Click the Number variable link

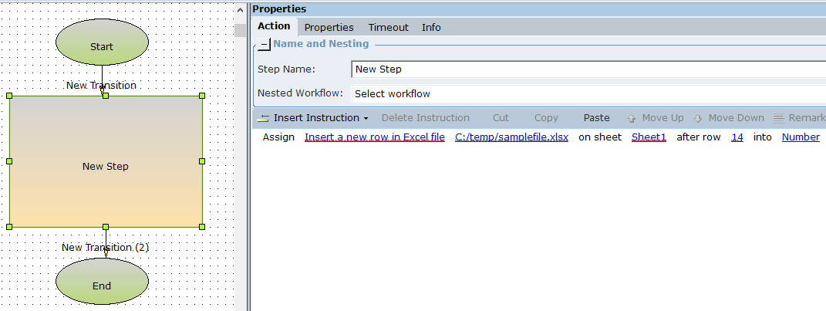tap(801, 137)
